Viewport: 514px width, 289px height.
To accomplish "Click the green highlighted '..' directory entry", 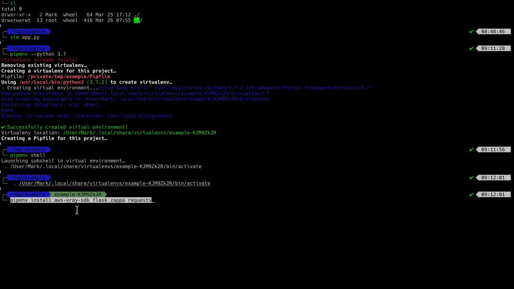I will tap(137, 20).
